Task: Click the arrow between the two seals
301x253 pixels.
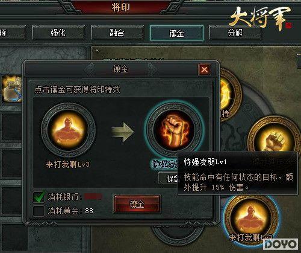Action: click(123, 132)
